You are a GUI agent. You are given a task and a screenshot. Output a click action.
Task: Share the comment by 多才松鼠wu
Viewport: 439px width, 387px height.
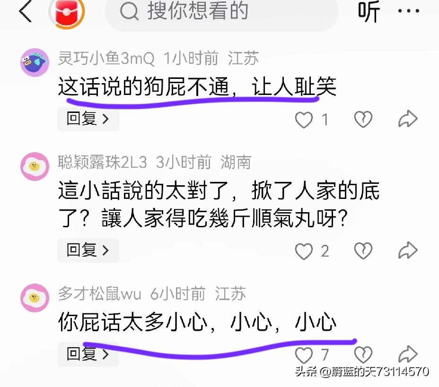[x=408, y=354]
